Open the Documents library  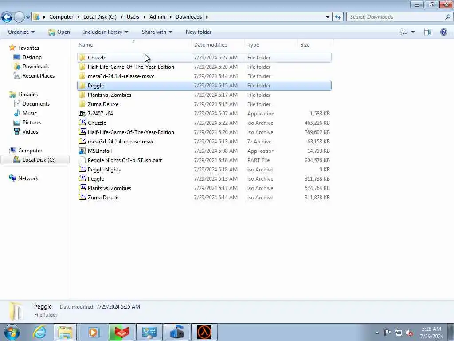(x=36, y=104)
